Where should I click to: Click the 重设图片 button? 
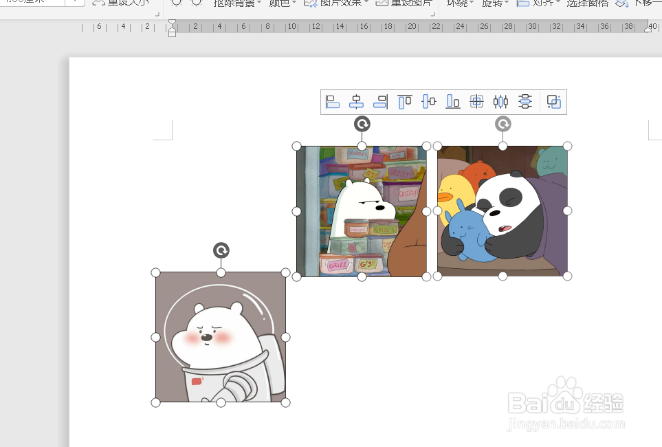404,3
